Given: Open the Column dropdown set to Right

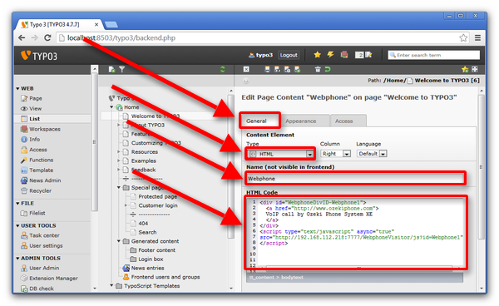Looking at the screenshot, I should [x=335, y=154].
